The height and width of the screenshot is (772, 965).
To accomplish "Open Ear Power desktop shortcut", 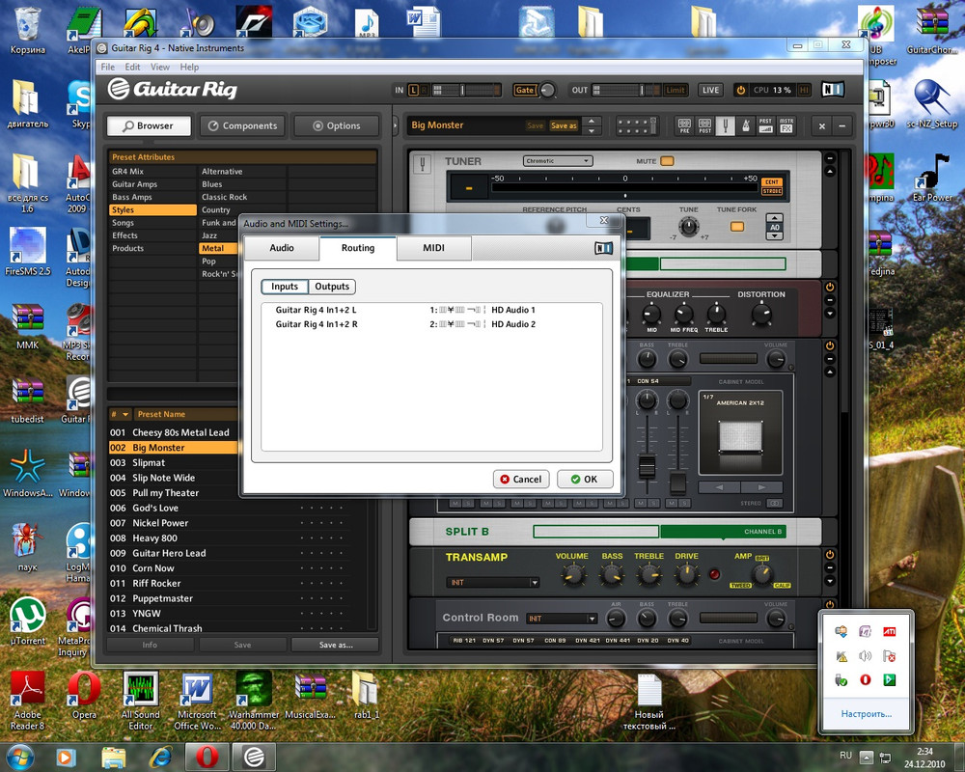I will 932,179.
